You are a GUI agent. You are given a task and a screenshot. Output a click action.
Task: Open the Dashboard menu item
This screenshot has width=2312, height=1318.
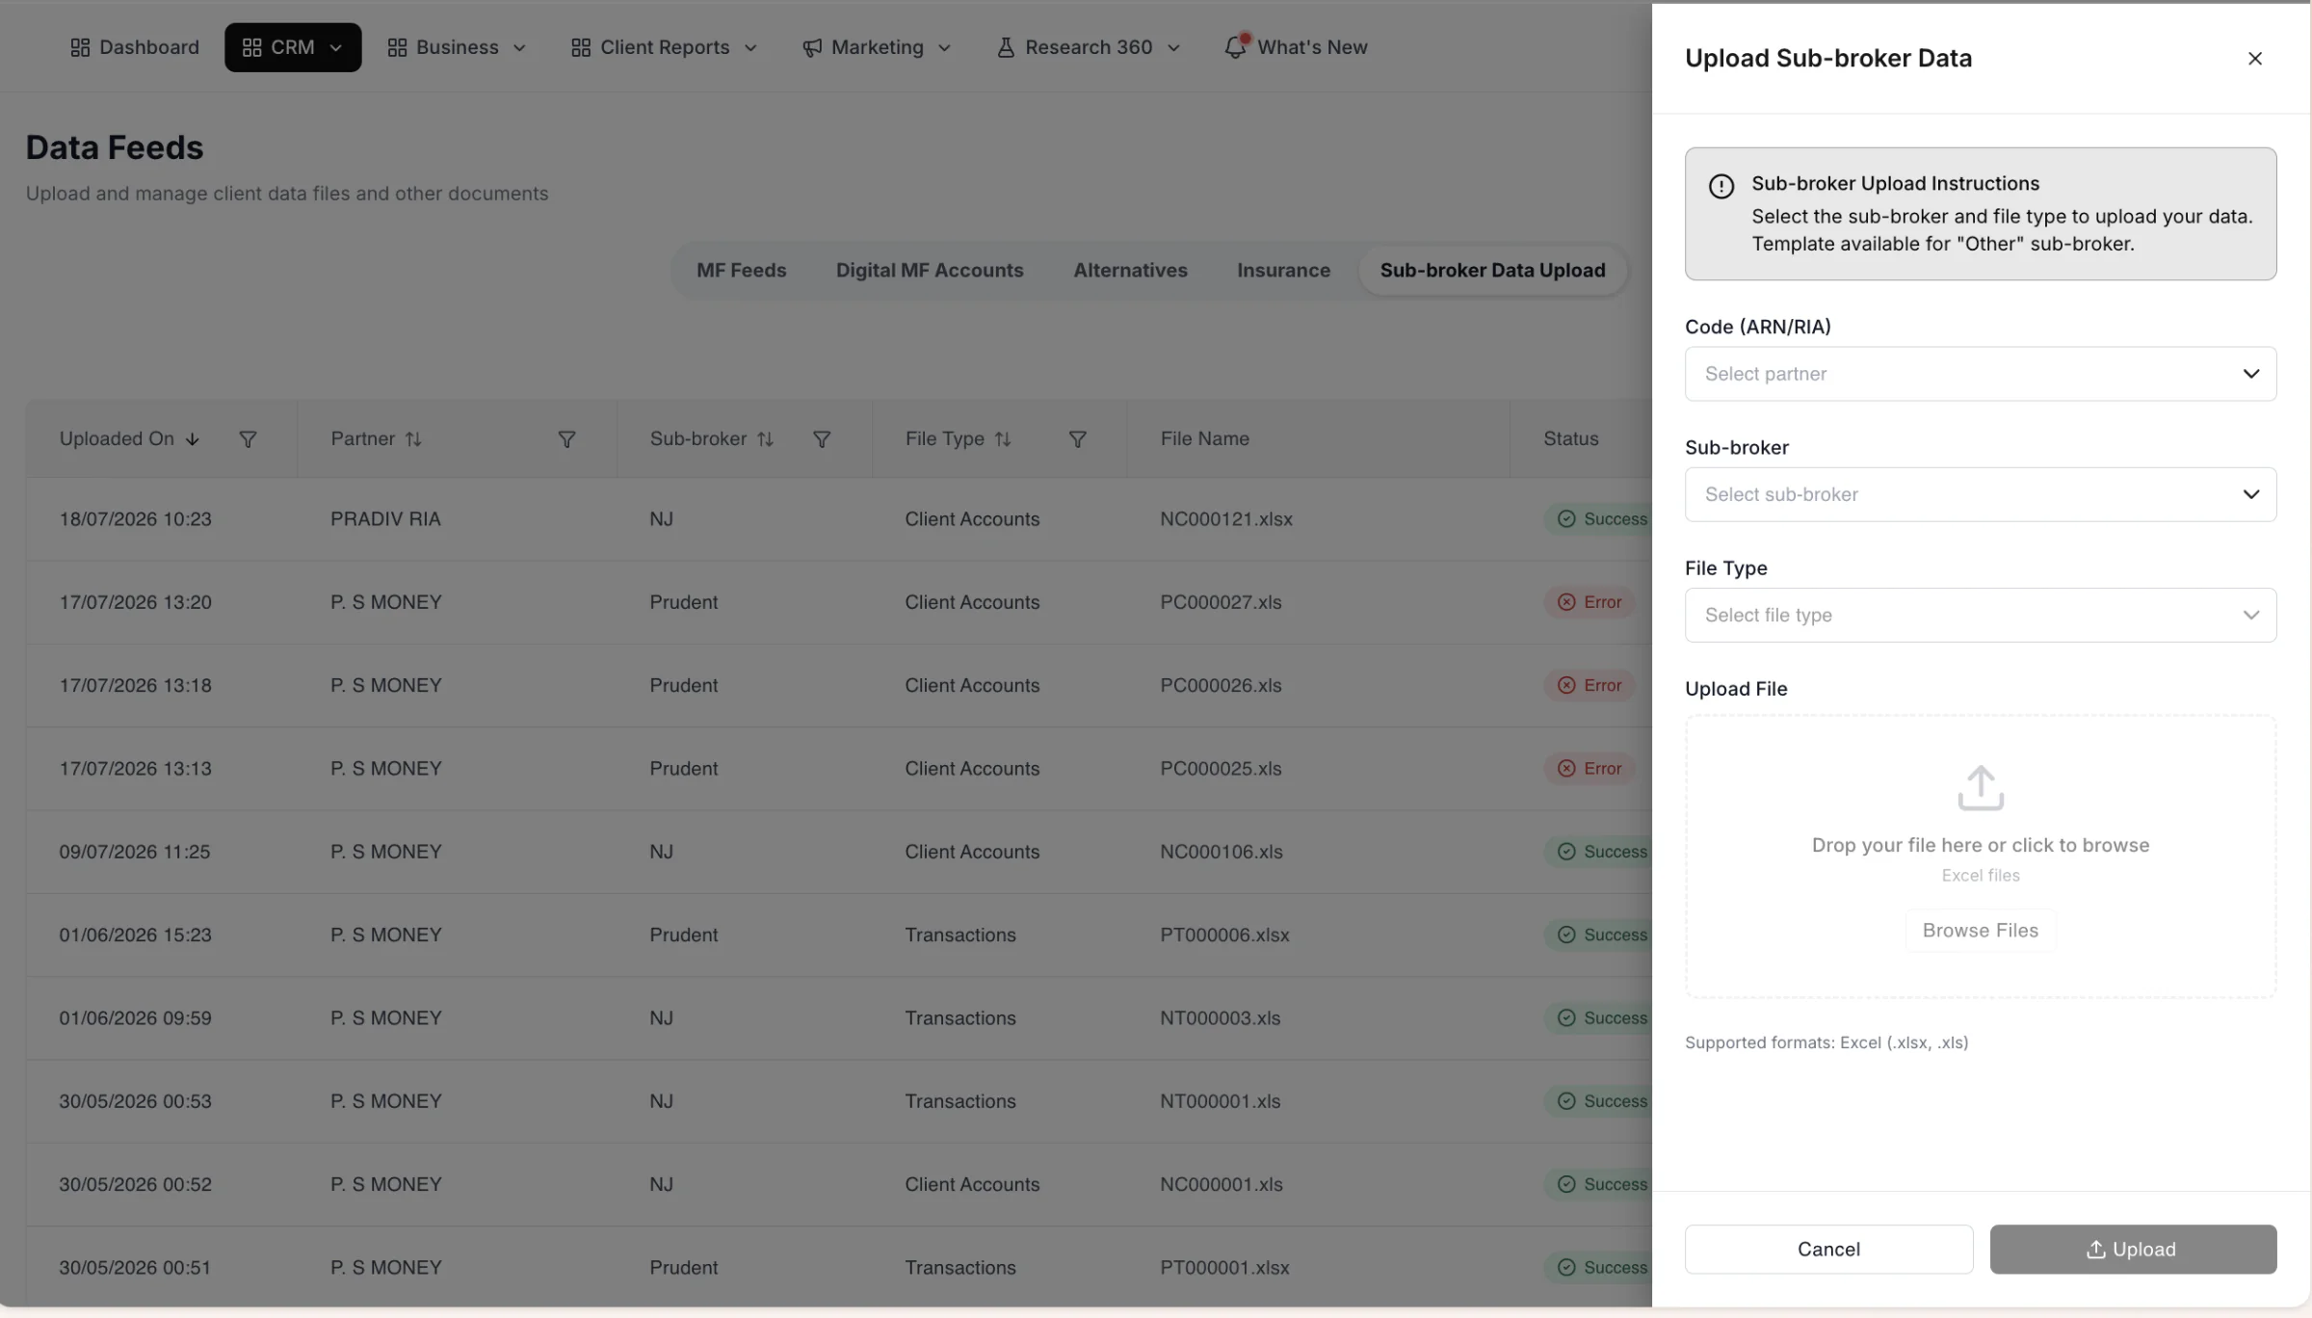pyautogui.click(x=135, y=47)
